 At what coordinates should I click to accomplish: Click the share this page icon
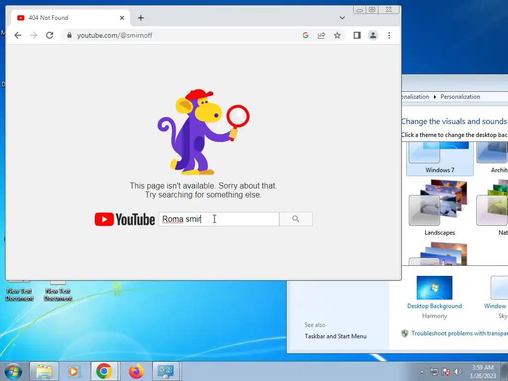coord(321,35)
